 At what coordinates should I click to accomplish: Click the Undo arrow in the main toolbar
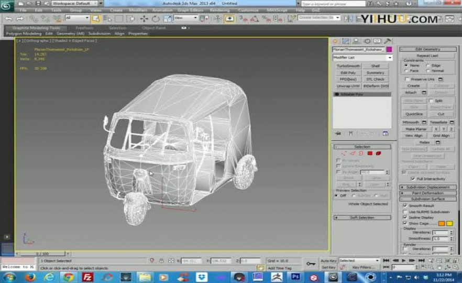(9, 19)
